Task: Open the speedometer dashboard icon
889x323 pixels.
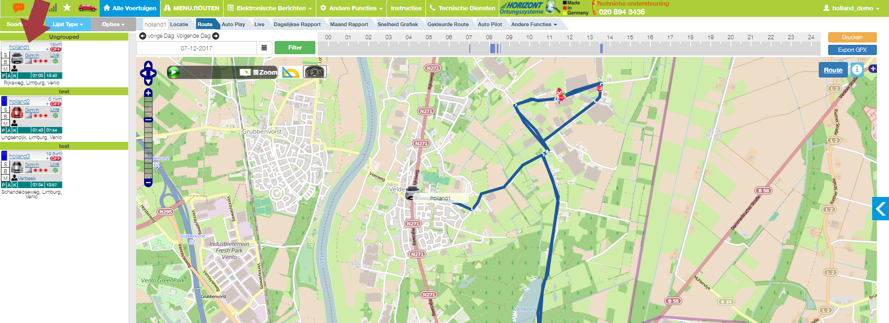Action: [314, 72]
